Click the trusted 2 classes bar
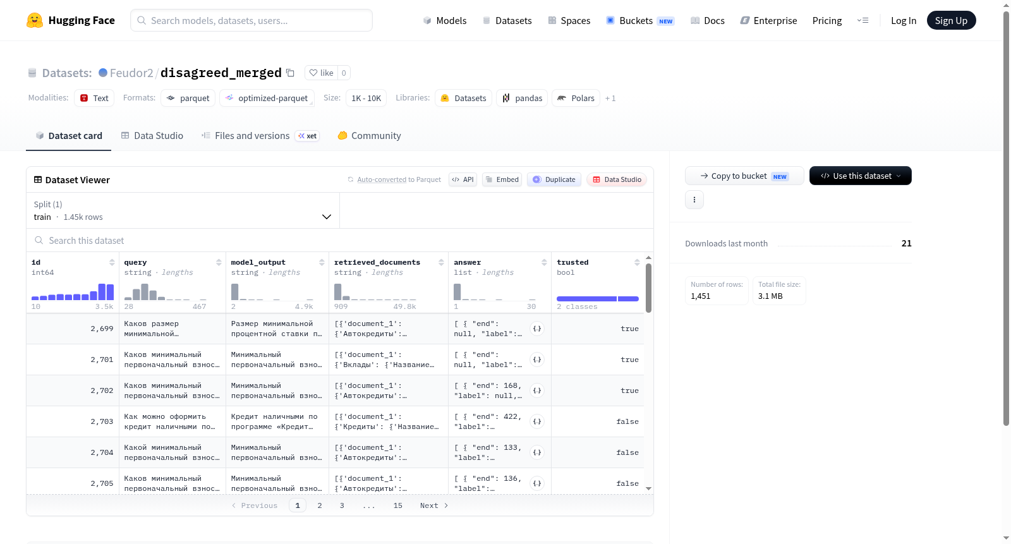Viewport: 1011px width, 544px height. point(598,299)
